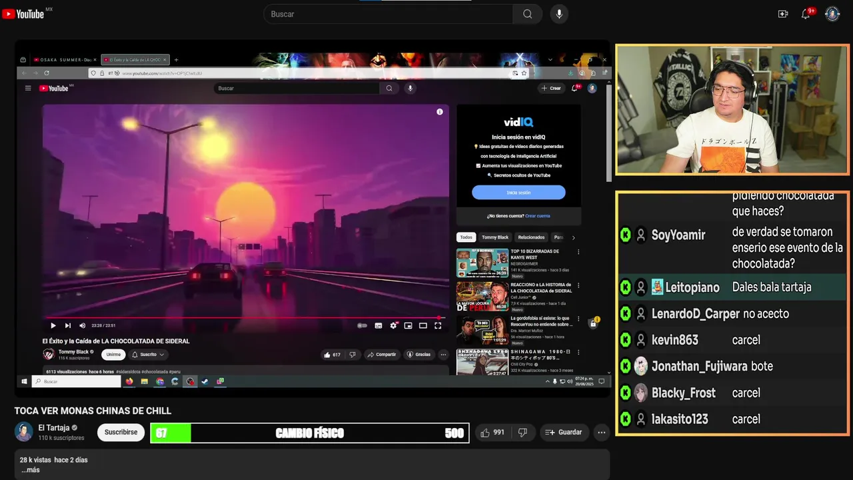Switch to El Éxito y la Caída browser tab

coord(135,60)
